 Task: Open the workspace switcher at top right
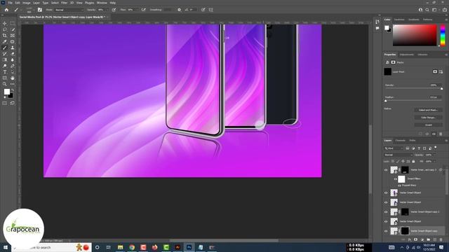point(434,10)
